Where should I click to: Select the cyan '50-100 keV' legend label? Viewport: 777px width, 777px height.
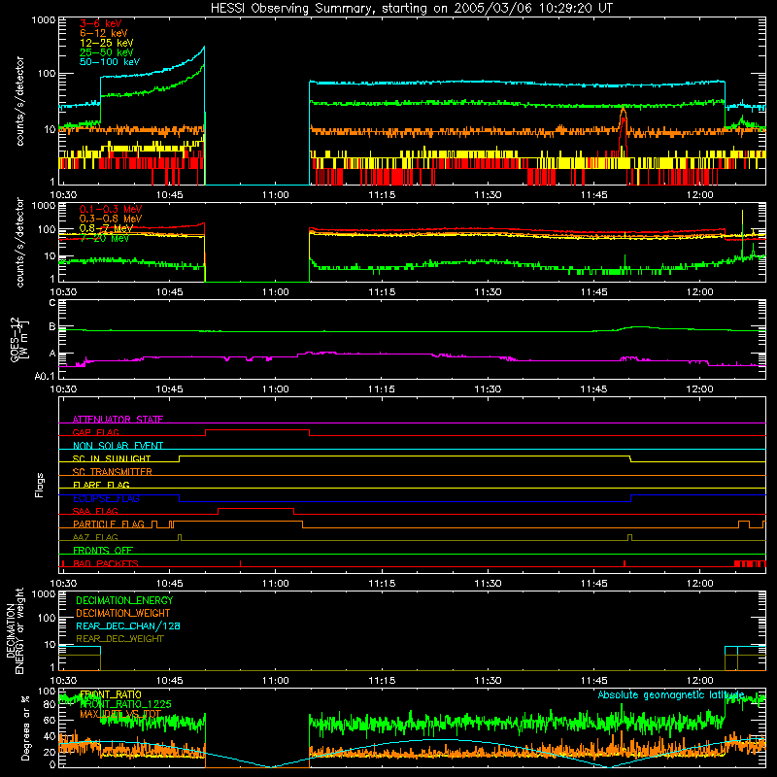pyautogui.click(x=110, y=62)
